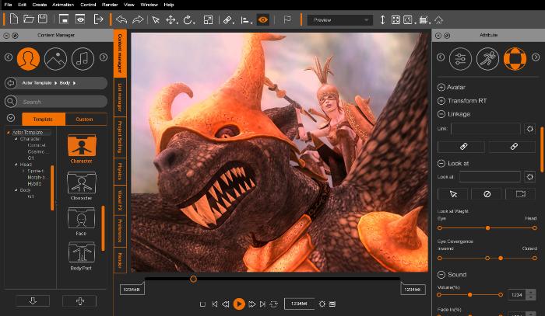Open the Preview quality dropdown
Viewport: 545px width, 316px height.
339,20
